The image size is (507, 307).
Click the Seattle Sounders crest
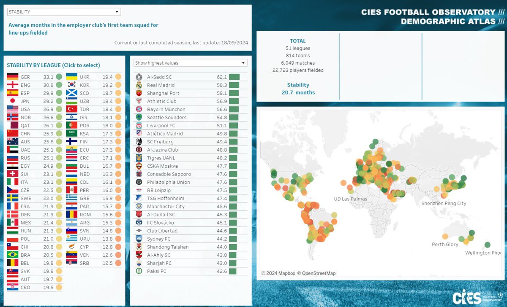[x=139, y=118]
